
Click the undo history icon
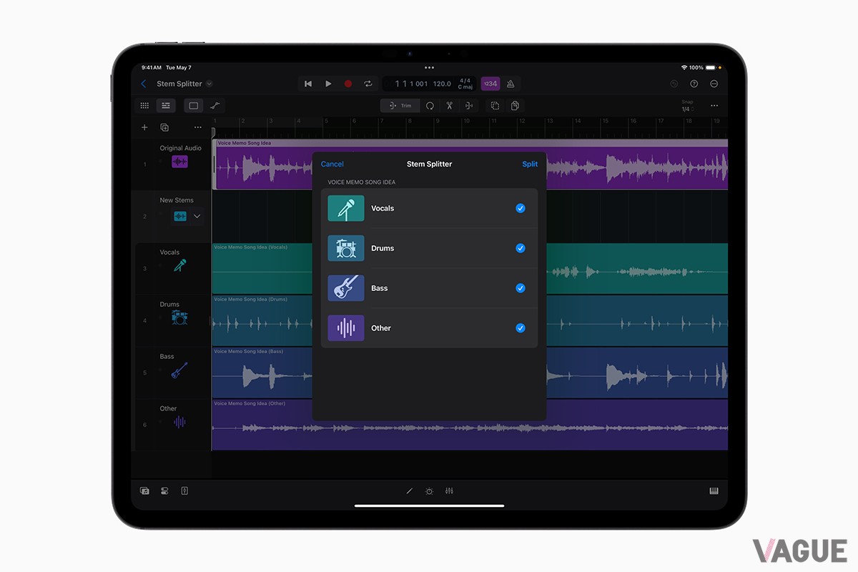click(674, 84)
